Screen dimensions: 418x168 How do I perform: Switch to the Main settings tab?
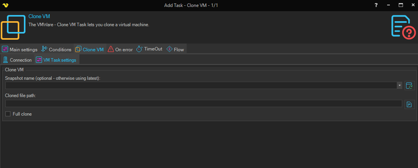tap(20, 49)
